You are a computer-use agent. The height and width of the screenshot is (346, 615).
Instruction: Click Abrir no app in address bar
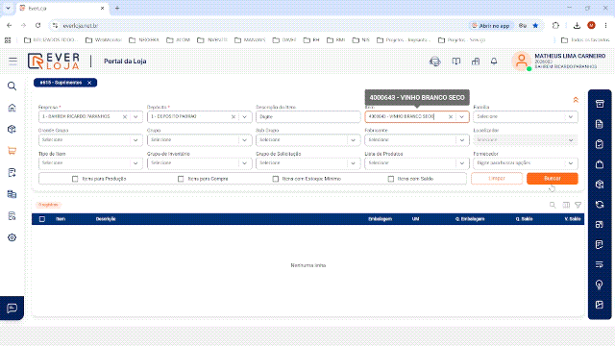click(x=491, y=26)
